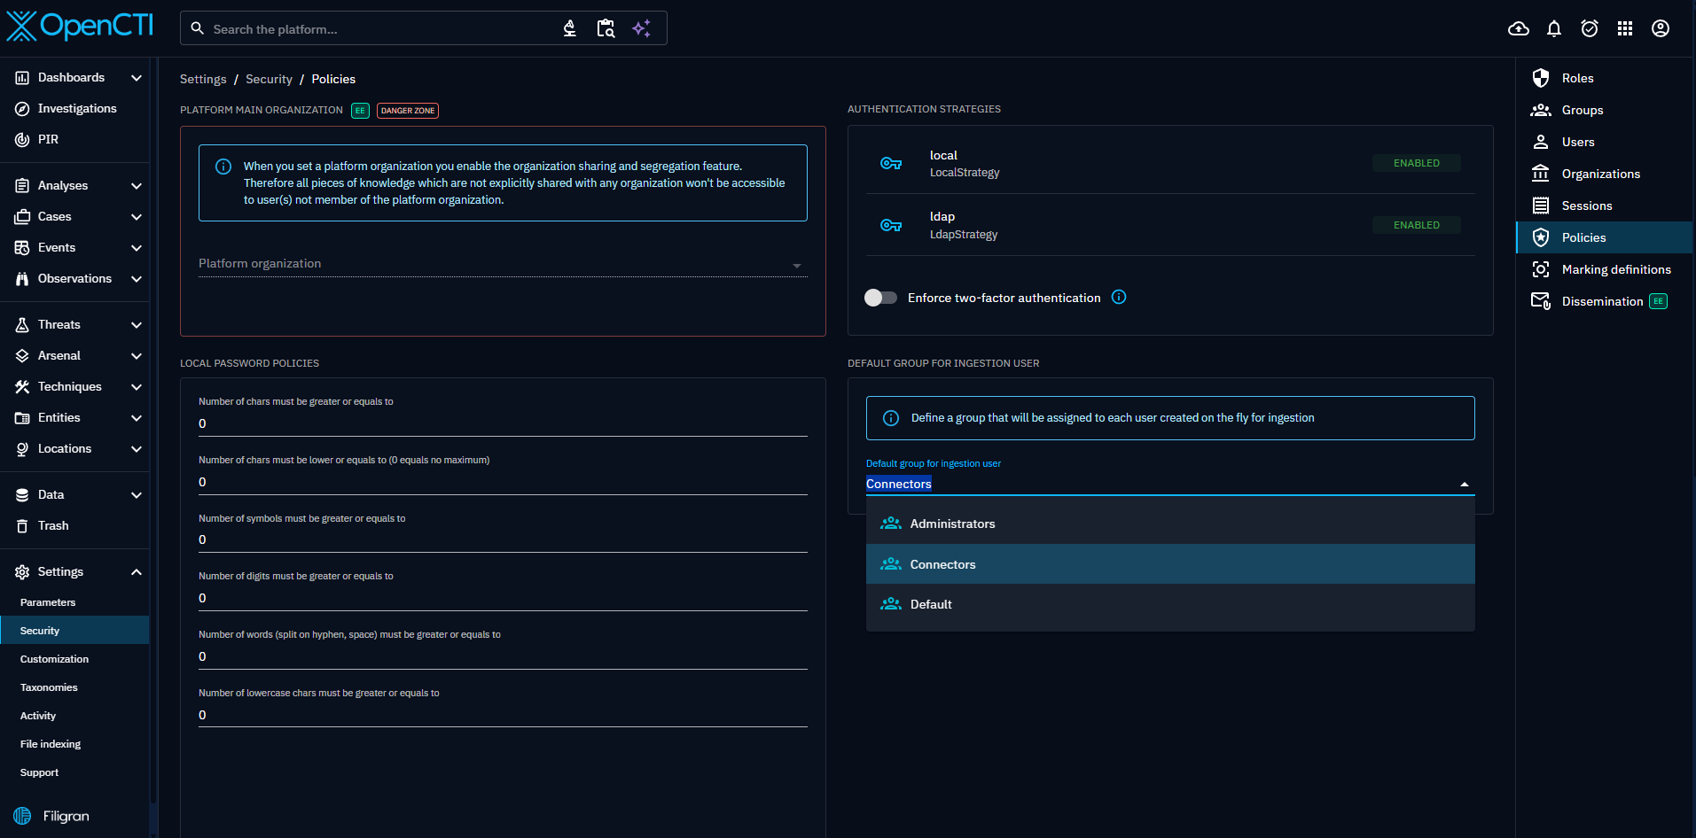
Task: Click the Filigran logo at bottom
Action: point(52,816)
